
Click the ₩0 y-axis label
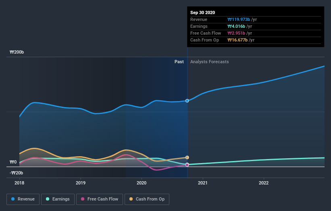(13, 162)
